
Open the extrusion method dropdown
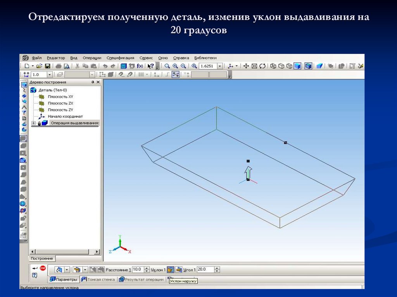(85, 270)
